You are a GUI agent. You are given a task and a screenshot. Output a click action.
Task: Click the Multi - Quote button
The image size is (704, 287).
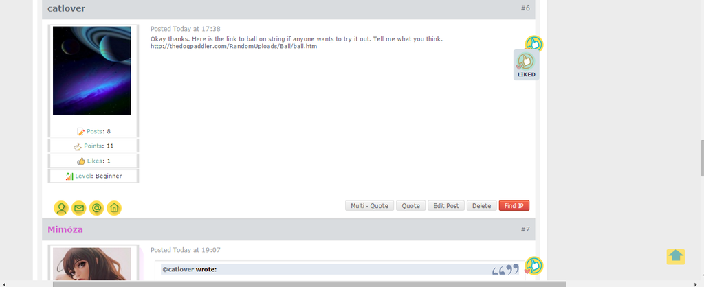click(x=369, y=206)
